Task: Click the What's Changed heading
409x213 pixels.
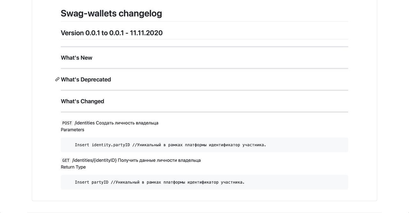Action: (x=82, y=101)
